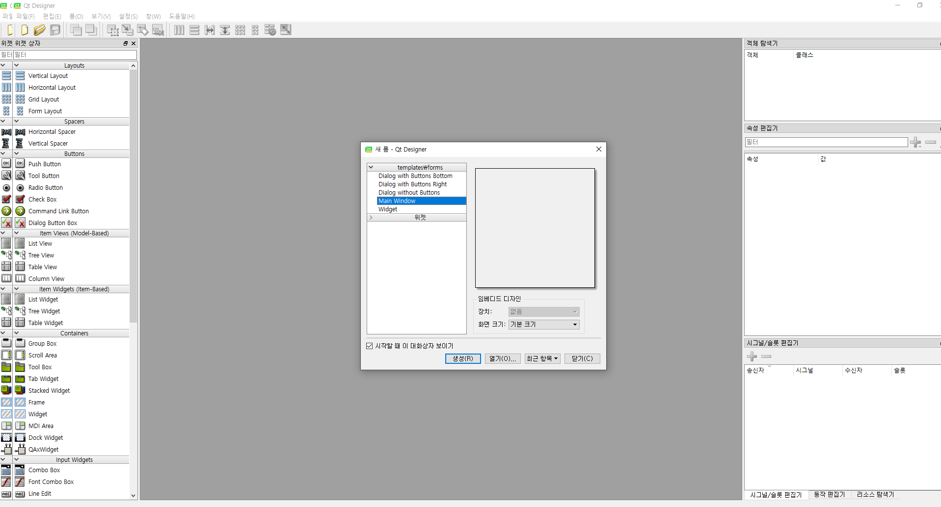The image size is (941, 507).
Task: Open the 화면 크기 combo box
Action: [544, 324]
